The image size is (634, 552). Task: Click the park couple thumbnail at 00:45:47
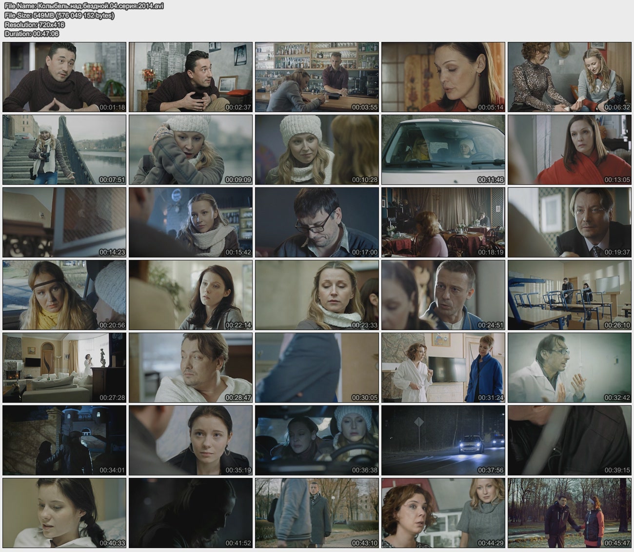pyautogui.click(x=569, y=513)
